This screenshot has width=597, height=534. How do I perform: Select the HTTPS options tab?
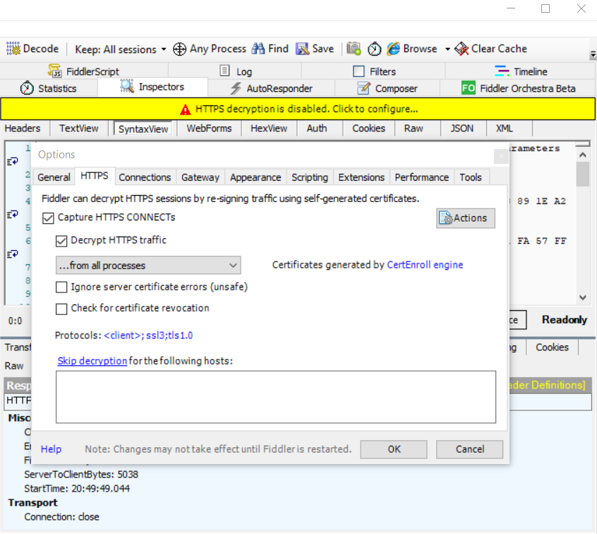tap(95, 176)
